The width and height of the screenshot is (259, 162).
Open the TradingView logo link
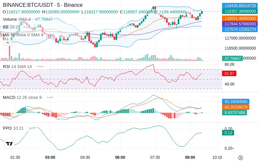(x=9, y=144)
